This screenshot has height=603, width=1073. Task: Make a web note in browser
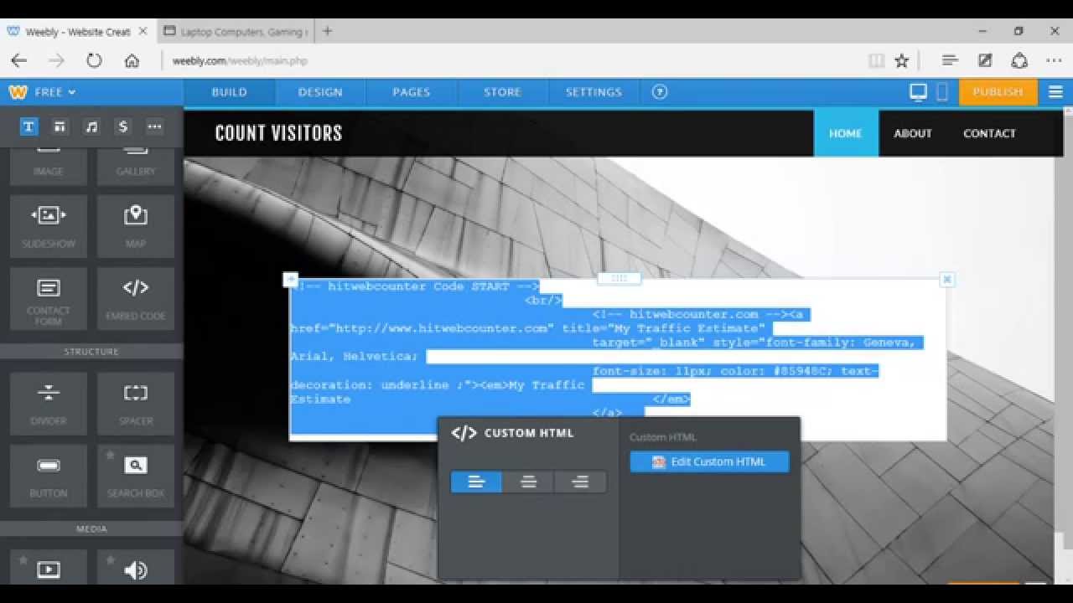pos(985,60)
